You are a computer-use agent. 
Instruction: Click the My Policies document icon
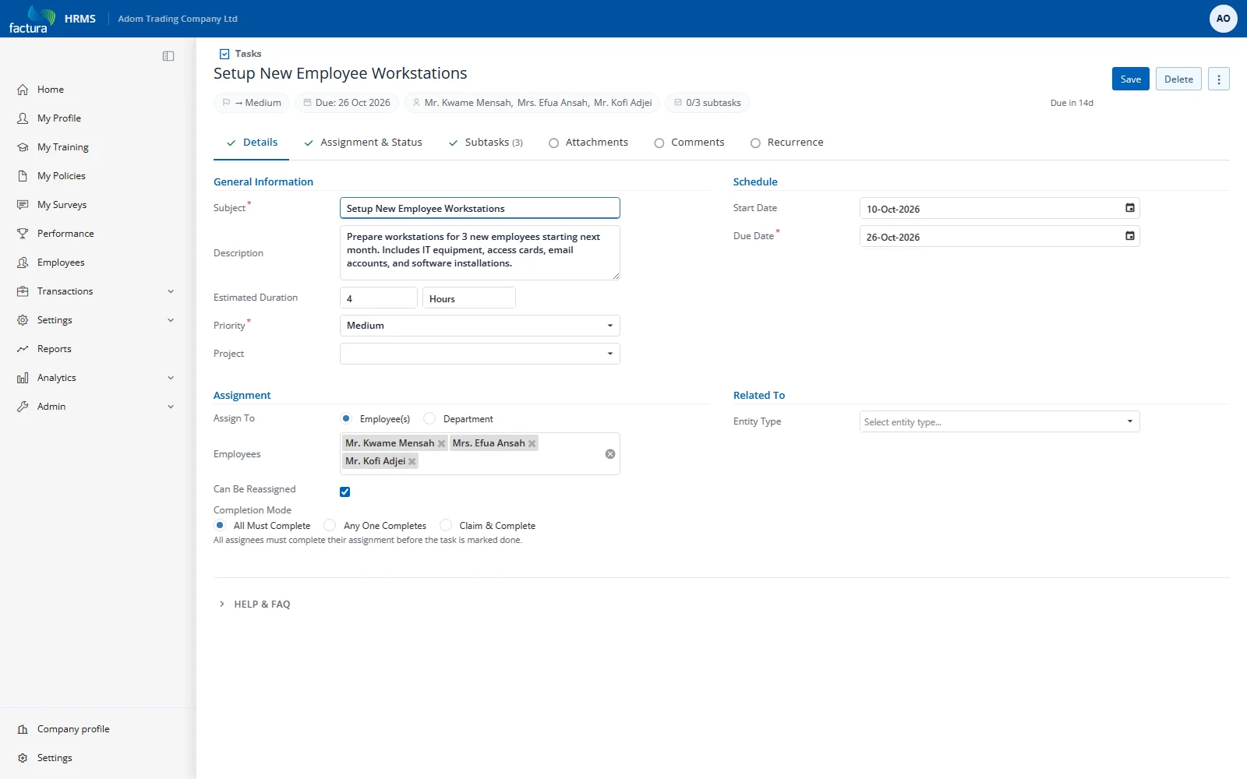23,176
